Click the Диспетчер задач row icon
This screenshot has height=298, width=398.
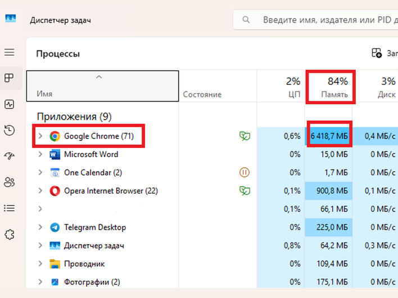pyautogui.click(x=55, y=246)
